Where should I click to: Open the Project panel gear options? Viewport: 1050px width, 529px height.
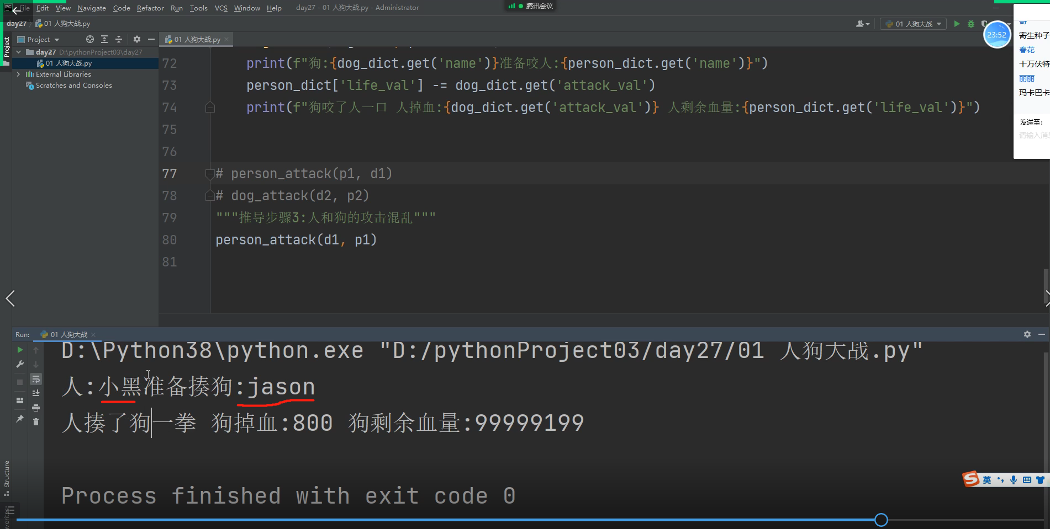point(137,39)
